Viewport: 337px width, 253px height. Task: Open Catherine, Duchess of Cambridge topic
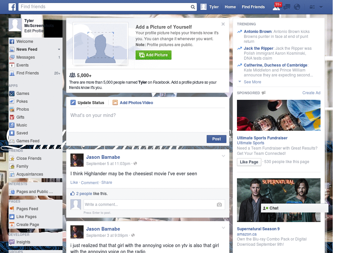(x=275, y=65)
